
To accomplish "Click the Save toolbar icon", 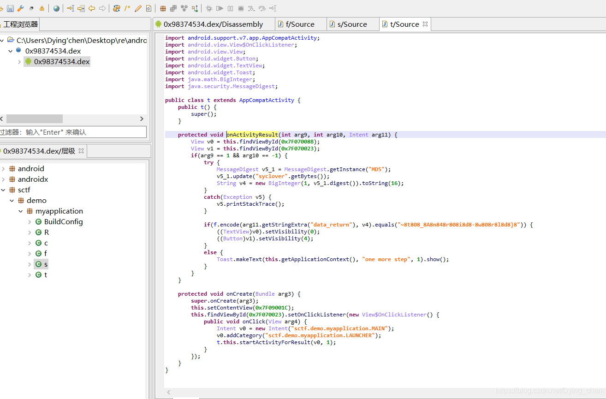I will click(x=10, y=8).
